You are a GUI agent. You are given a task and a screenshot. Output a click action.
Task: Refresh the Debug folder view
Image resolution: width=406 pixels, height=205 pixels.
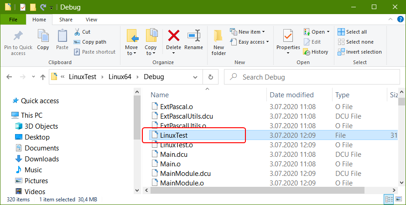coord(211,77)
